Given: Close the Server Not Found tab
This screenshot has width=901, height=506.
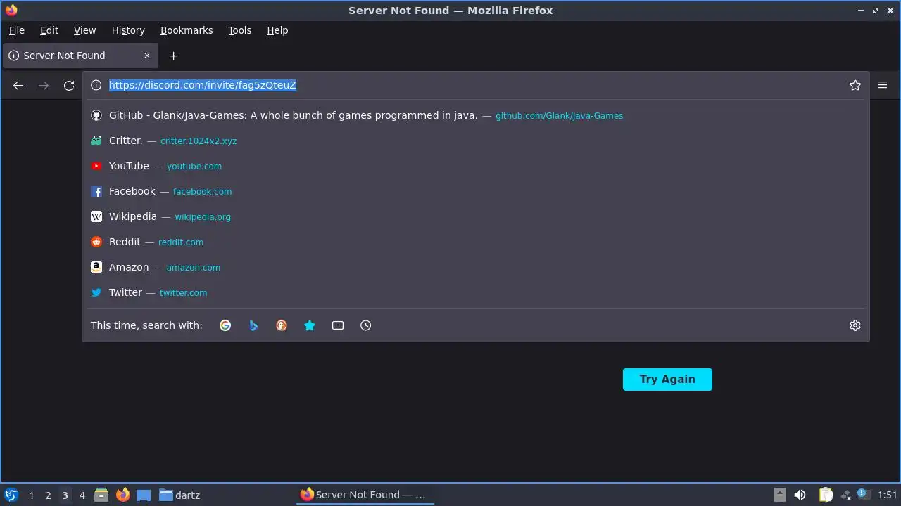Looking at the screenshot, I should point(147,56).
